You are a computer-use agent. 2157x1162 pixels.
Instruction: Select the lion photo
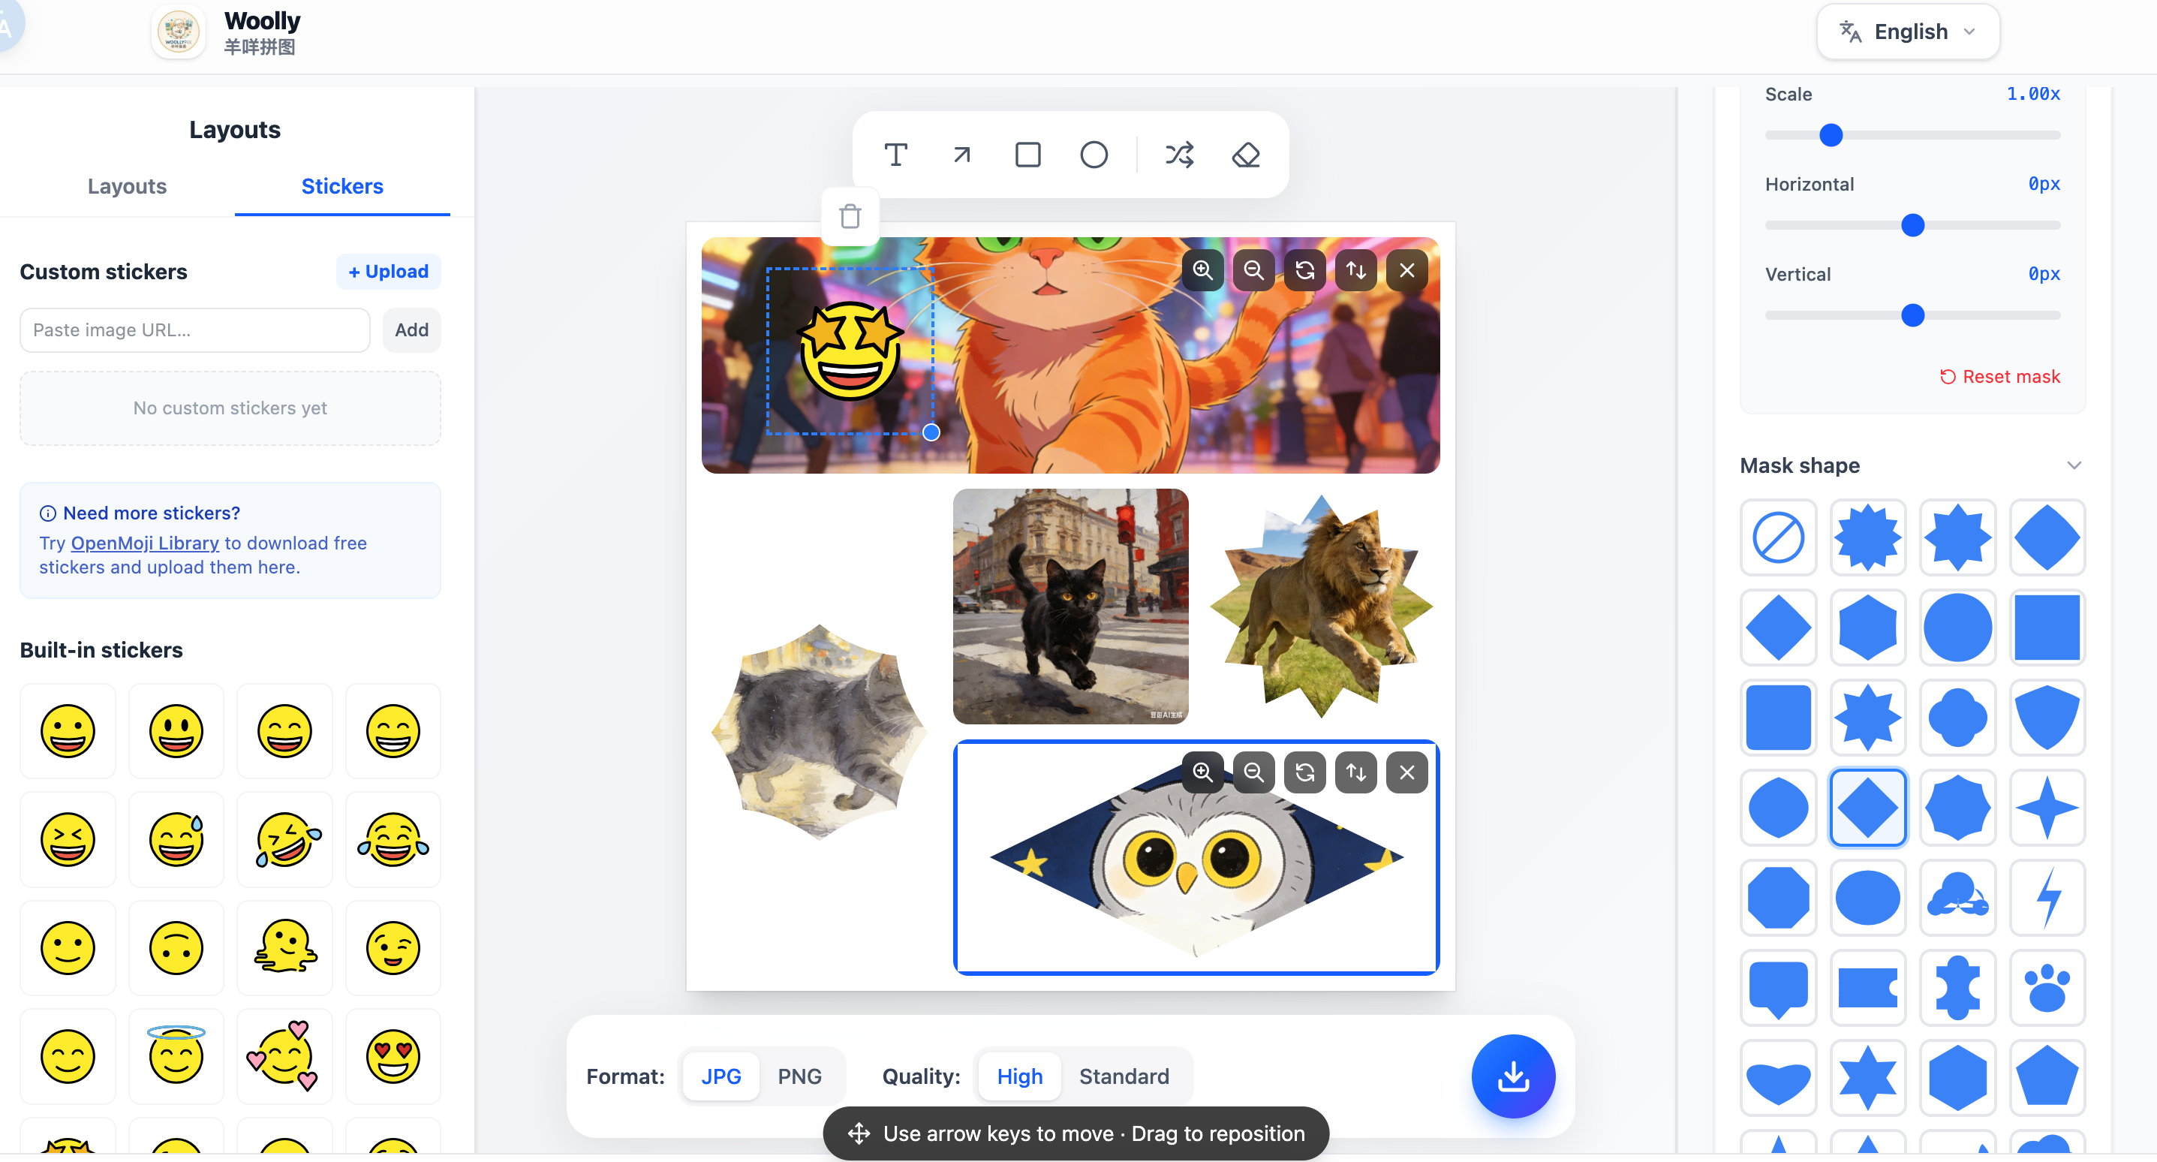1322,607
